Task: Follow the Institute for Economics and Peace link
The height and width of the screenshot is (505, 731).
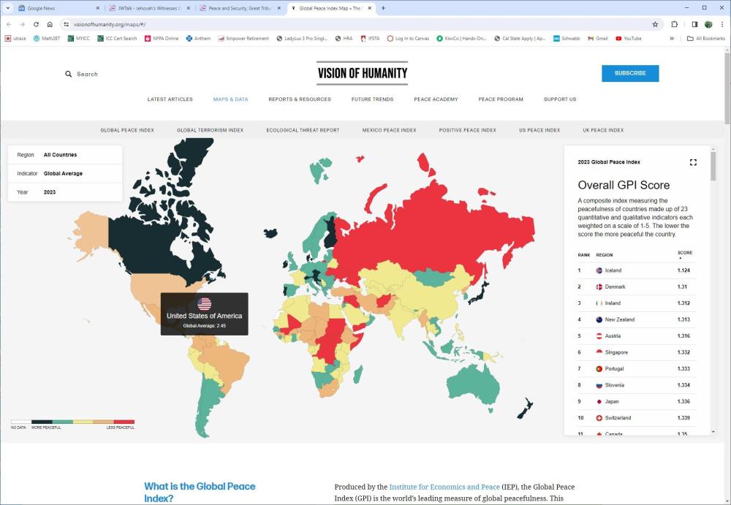Action: 444,487
